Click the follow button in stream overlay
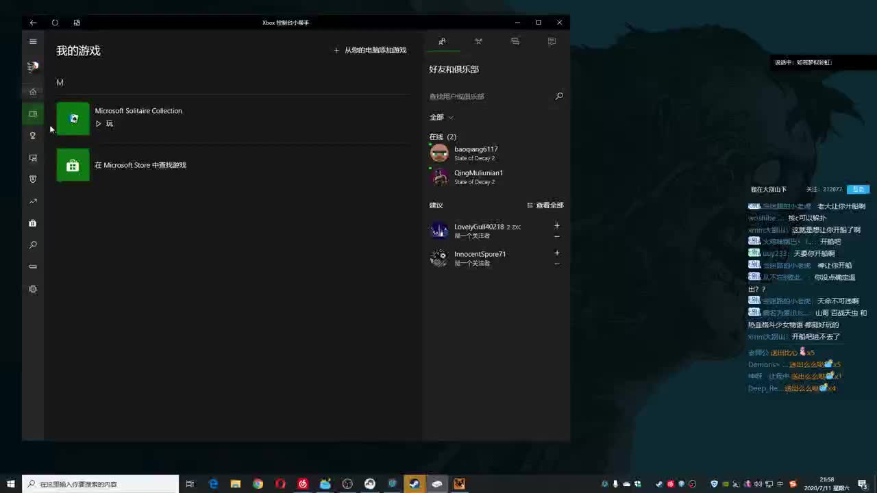Viewport: 877px width, 493px height. tap(858, 190)
